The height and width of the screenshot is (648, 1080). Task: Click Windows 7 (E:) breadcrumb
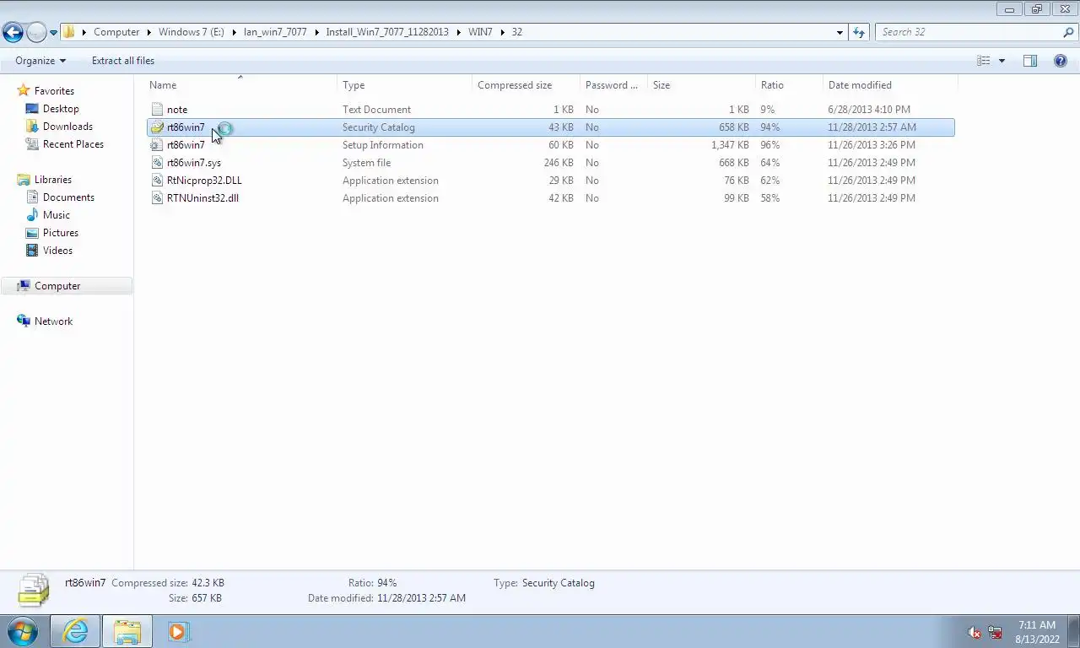192,32
